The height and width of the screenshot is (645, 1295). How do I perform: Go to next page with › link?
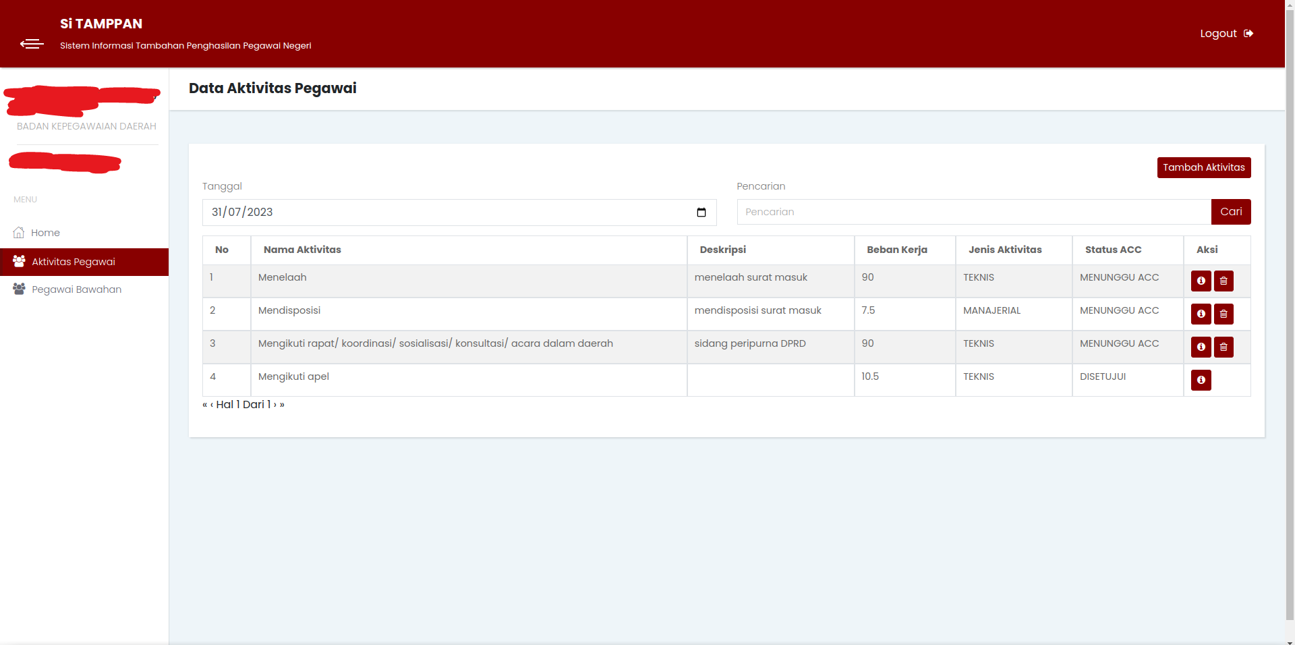[275, 405]
